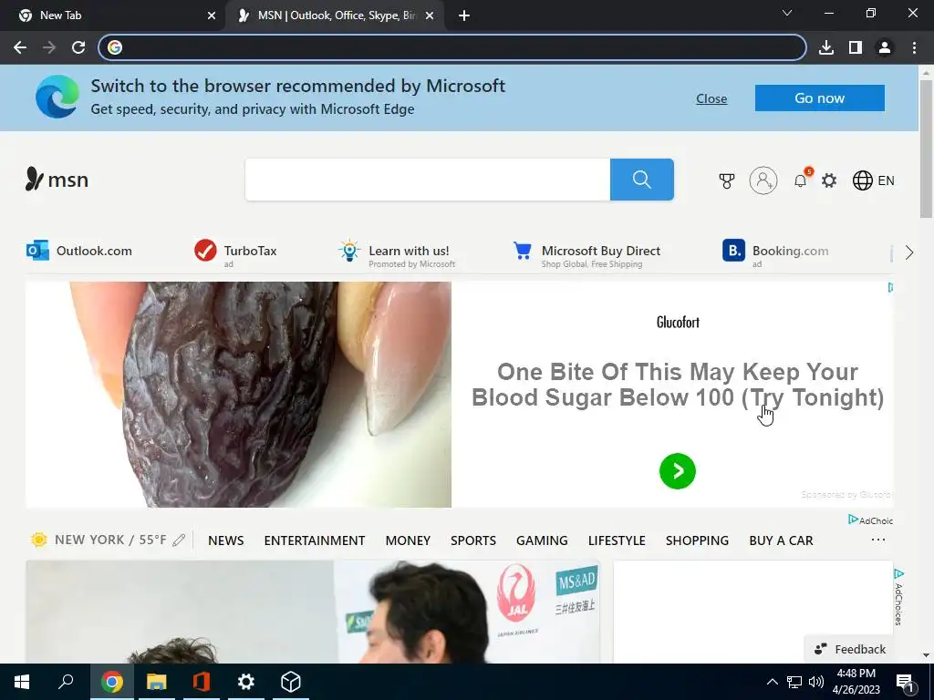Screen dimensions: 934x700
Task: Reload the page with the refresh icon
Action: 78,47
